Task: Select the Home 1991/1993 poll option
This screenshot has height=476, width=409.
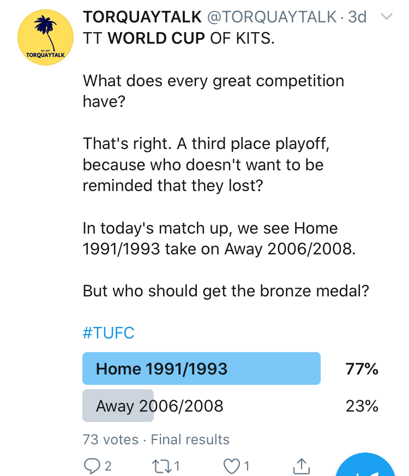Action: click(x=201, y=369)
